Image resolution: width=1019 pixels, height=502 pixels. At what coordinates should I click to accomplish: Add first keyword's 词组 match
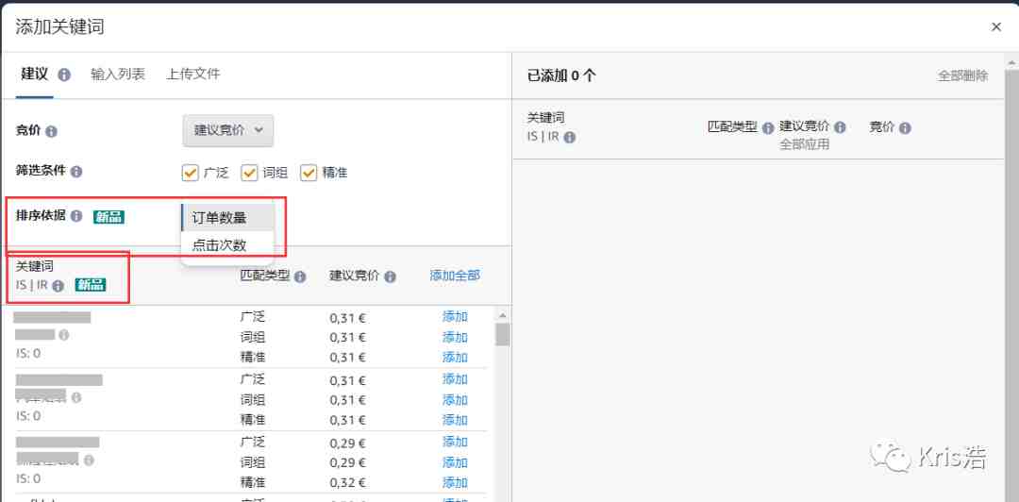pos(455,338)
